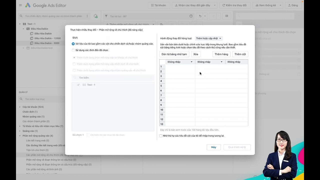Open the help icon in filter bar

(x=191, y=16)
